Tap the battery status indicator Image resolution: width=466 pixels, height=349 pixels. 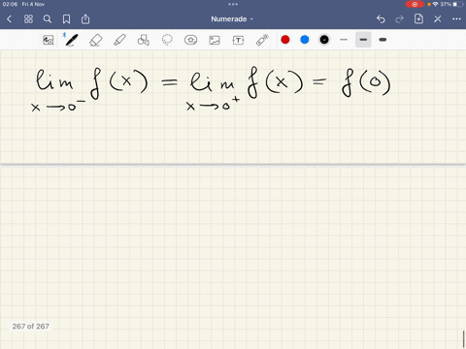coord(457,4)
